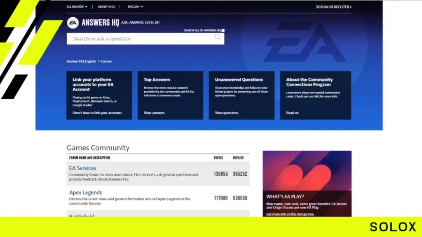The height and width of the screenshot is (237, 422).
Task: Click Sign In or Register link
Action: tap(333, 7)
